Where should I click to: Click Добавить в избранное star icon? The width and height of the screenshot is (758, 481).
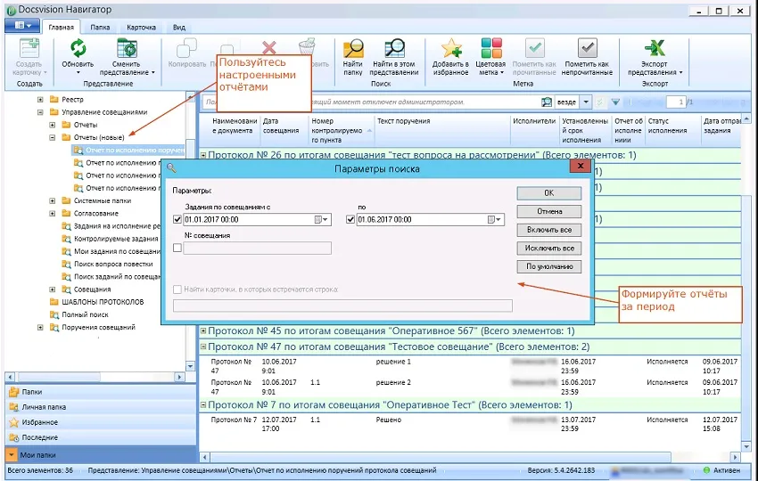[450, 49]
